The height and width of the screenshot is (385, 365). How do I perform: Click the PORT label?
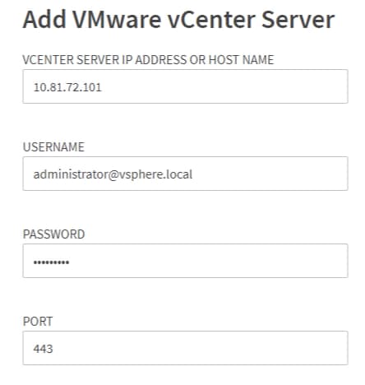coord(38,322)
